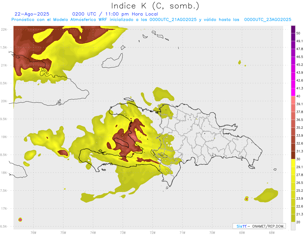Click the '18N' latitude label
The image size is (305, 236).
pyautogui.click(x=4, y=173)
